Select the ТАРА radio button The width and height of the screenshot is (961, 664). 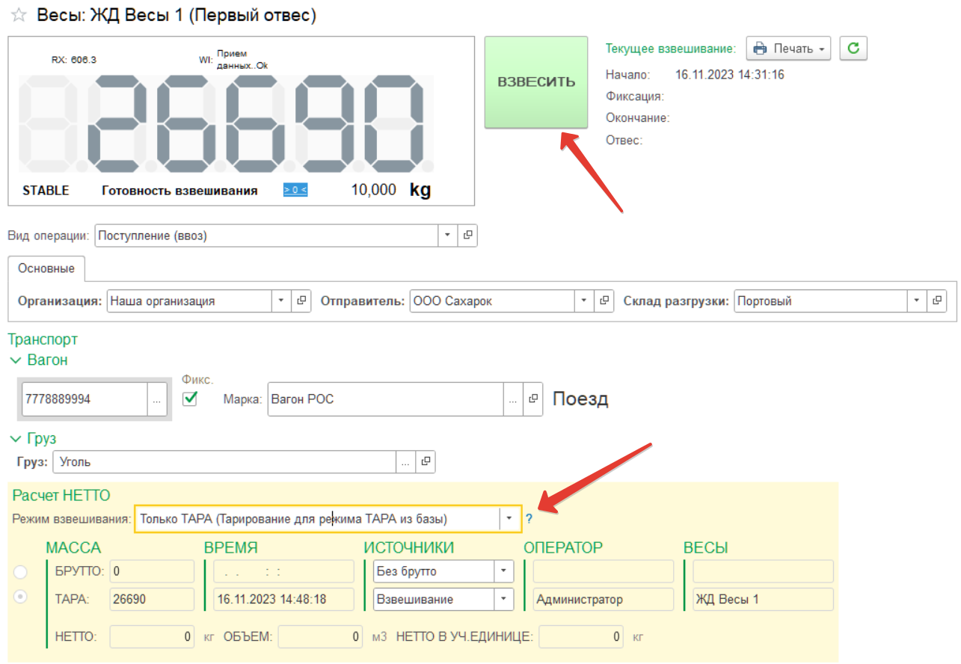pyautogui.click(x=20, y=597)
